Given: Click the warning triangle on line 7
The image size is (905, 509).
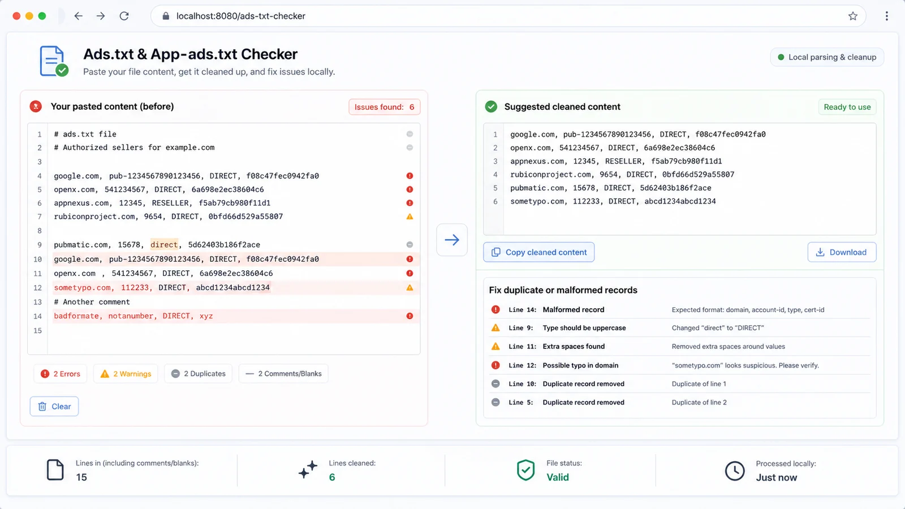Looking at the screenshot, I should (410, 217).
